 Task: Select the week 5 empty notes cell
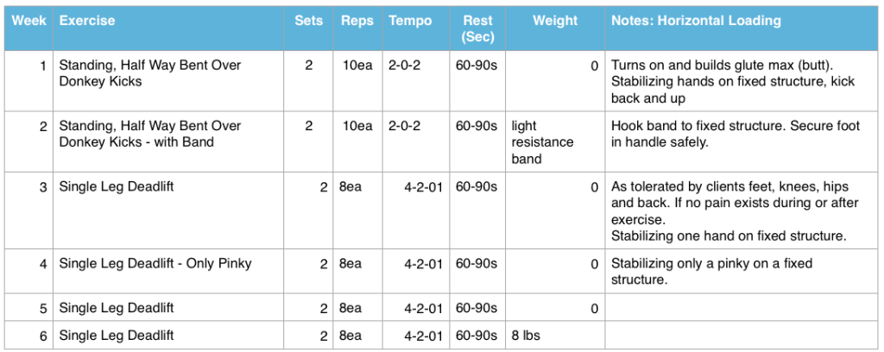pyautogui.click(x=742, y=307)
